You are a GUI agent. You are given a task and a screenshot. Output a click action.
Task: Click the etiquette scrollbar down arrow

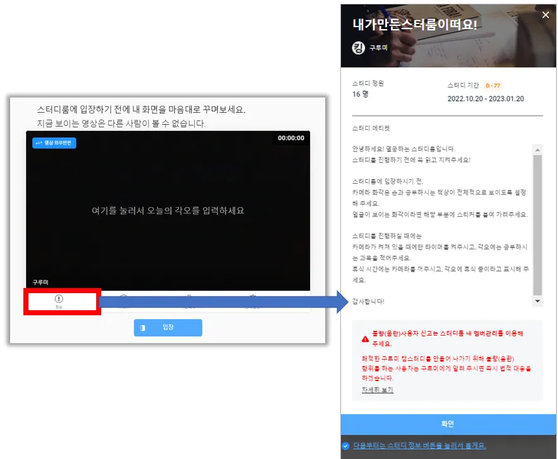(537, 301)
